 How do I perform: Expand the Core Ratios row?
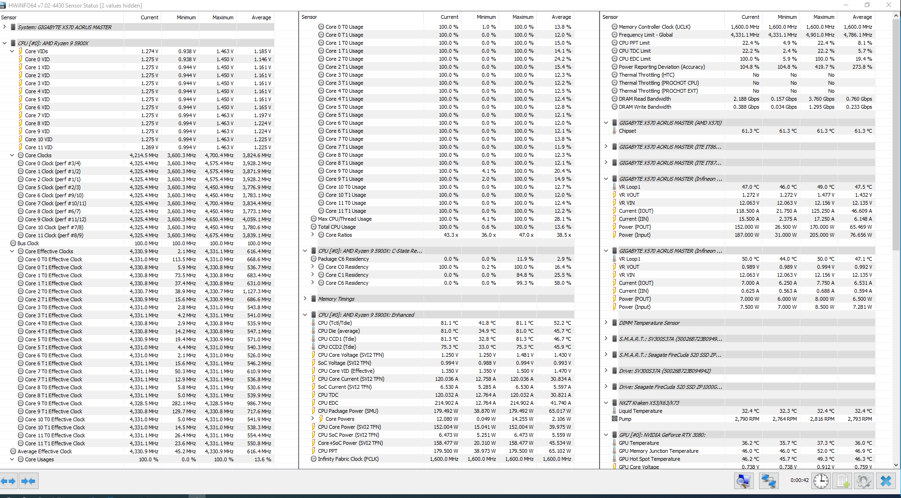(x=313, y=234)
